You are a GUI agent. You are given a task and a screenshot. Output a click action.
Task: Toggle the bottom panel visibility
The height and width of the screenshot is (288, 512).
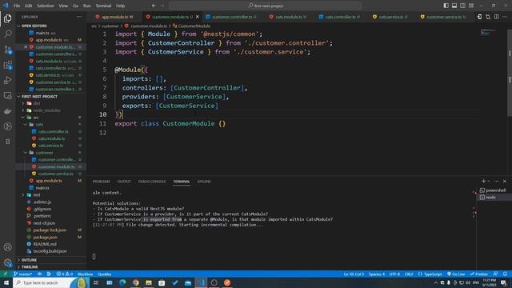click(454, 6)
